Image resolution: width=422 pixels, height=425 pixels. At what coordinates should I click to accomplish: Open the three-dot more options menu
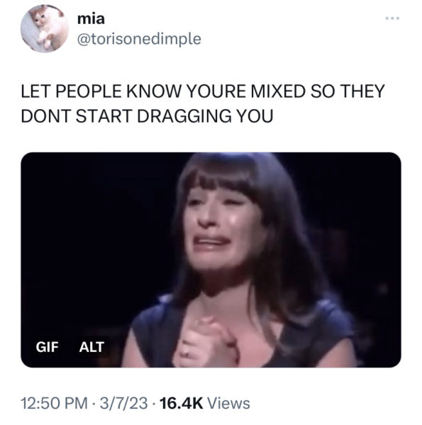coord(392,18)
